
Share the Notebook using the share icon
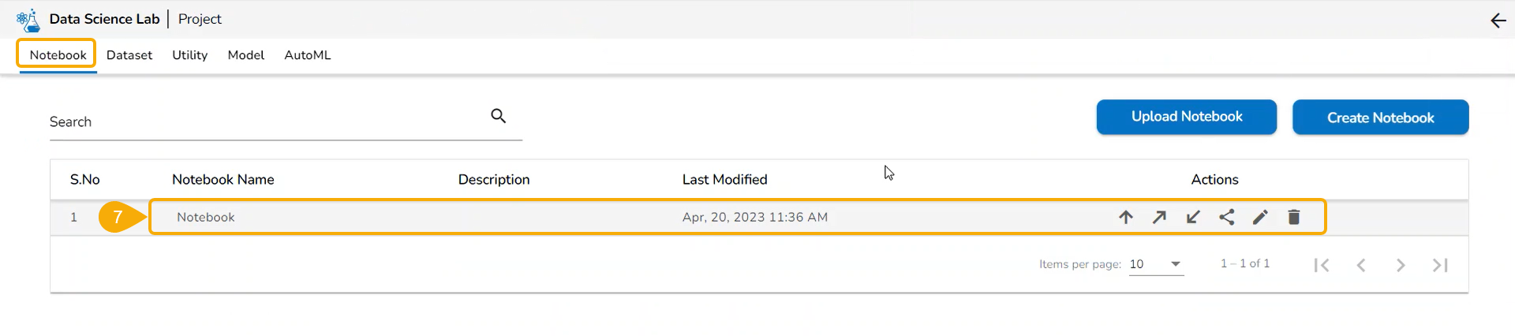point(1227,217)
